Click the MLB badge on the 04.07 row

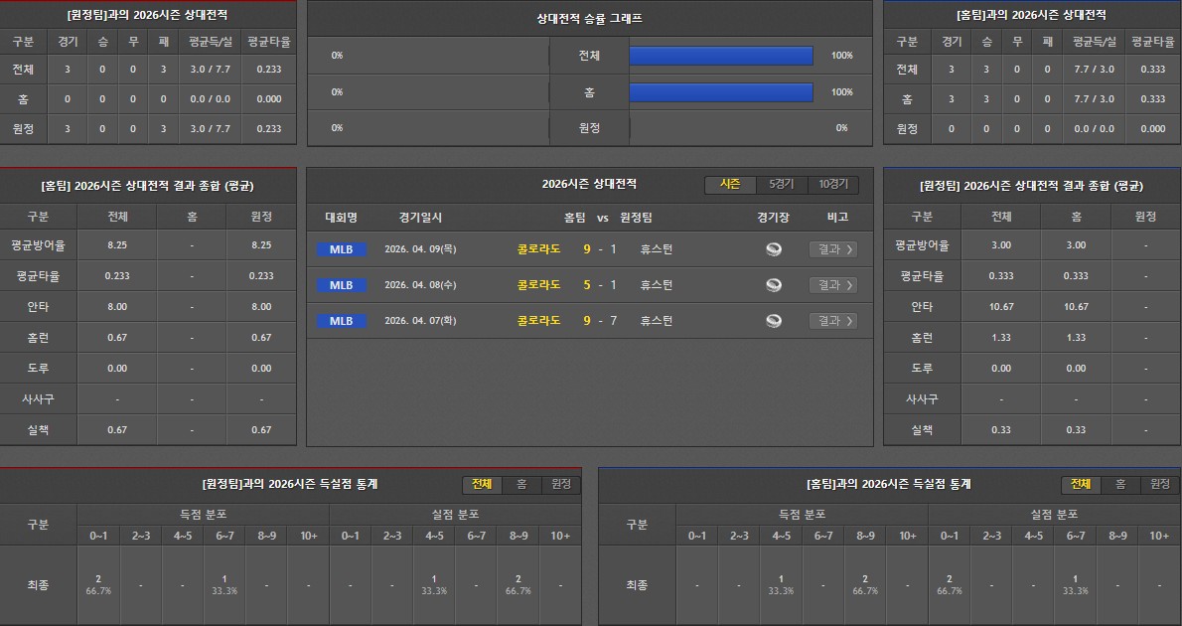pyautogui.click(x=341, y=321)
